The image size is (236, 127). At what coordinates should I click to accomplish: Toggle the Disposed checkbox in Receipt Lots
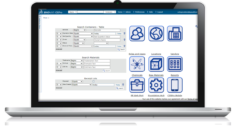(94, 81)
